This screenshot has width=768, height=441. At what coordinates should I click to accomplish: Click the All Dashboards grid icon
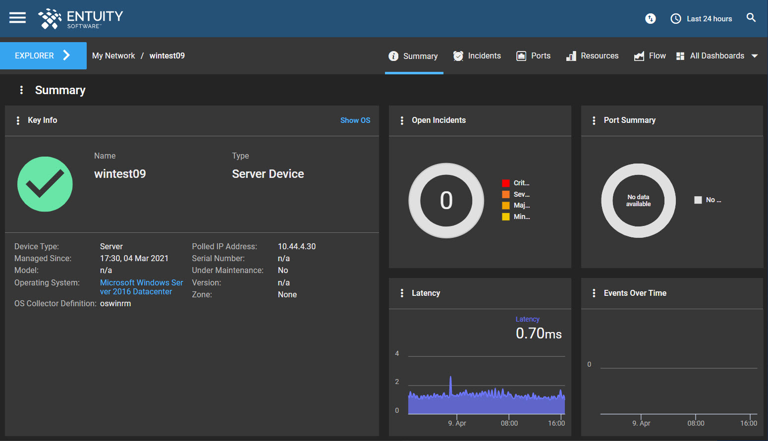pos(680,56)
